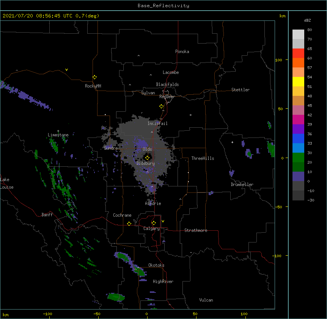Click the yellow diamond marker below Cochrane
This screenshot has width=327, height=319.
129,224
